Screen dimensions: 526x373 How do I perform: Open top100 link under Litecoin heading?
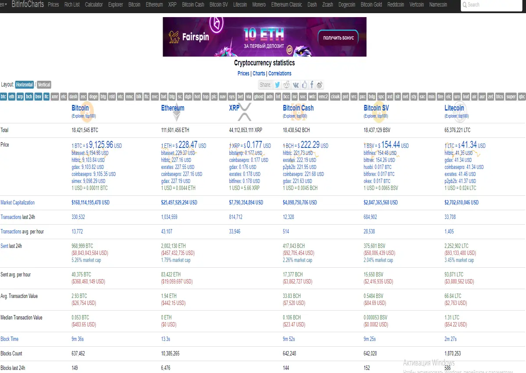[463, 116]
